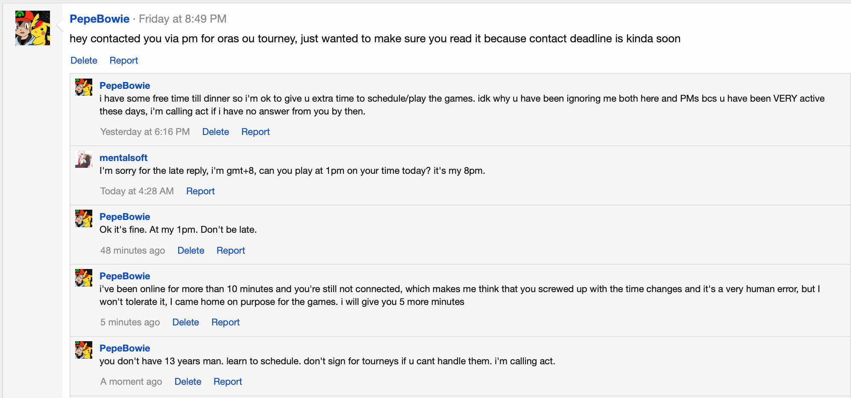The width and height of the screenshot is (851, 398).
Task: Report the comment posted Yesterday at 6:16 PM
Action: [x=255, y=132]
